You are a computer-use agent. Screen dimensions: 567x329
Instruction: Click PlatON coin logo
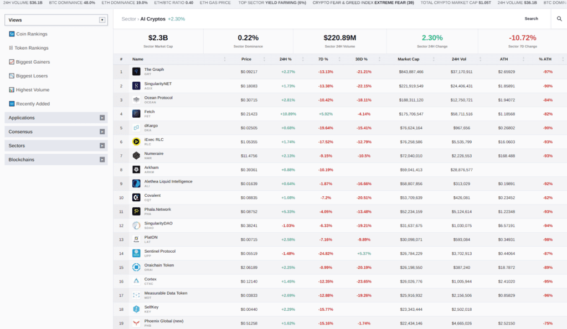click(x=136, y=239)
